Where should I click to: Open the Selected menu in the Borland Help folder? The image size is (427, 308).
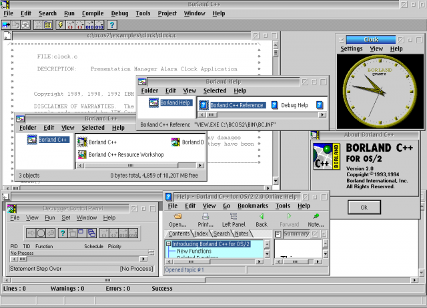(x=215, y=90)
